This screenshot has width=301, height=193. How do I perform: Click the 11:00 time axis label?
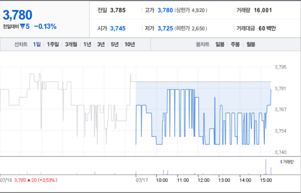pyautogui.click(x=183, y=180)
